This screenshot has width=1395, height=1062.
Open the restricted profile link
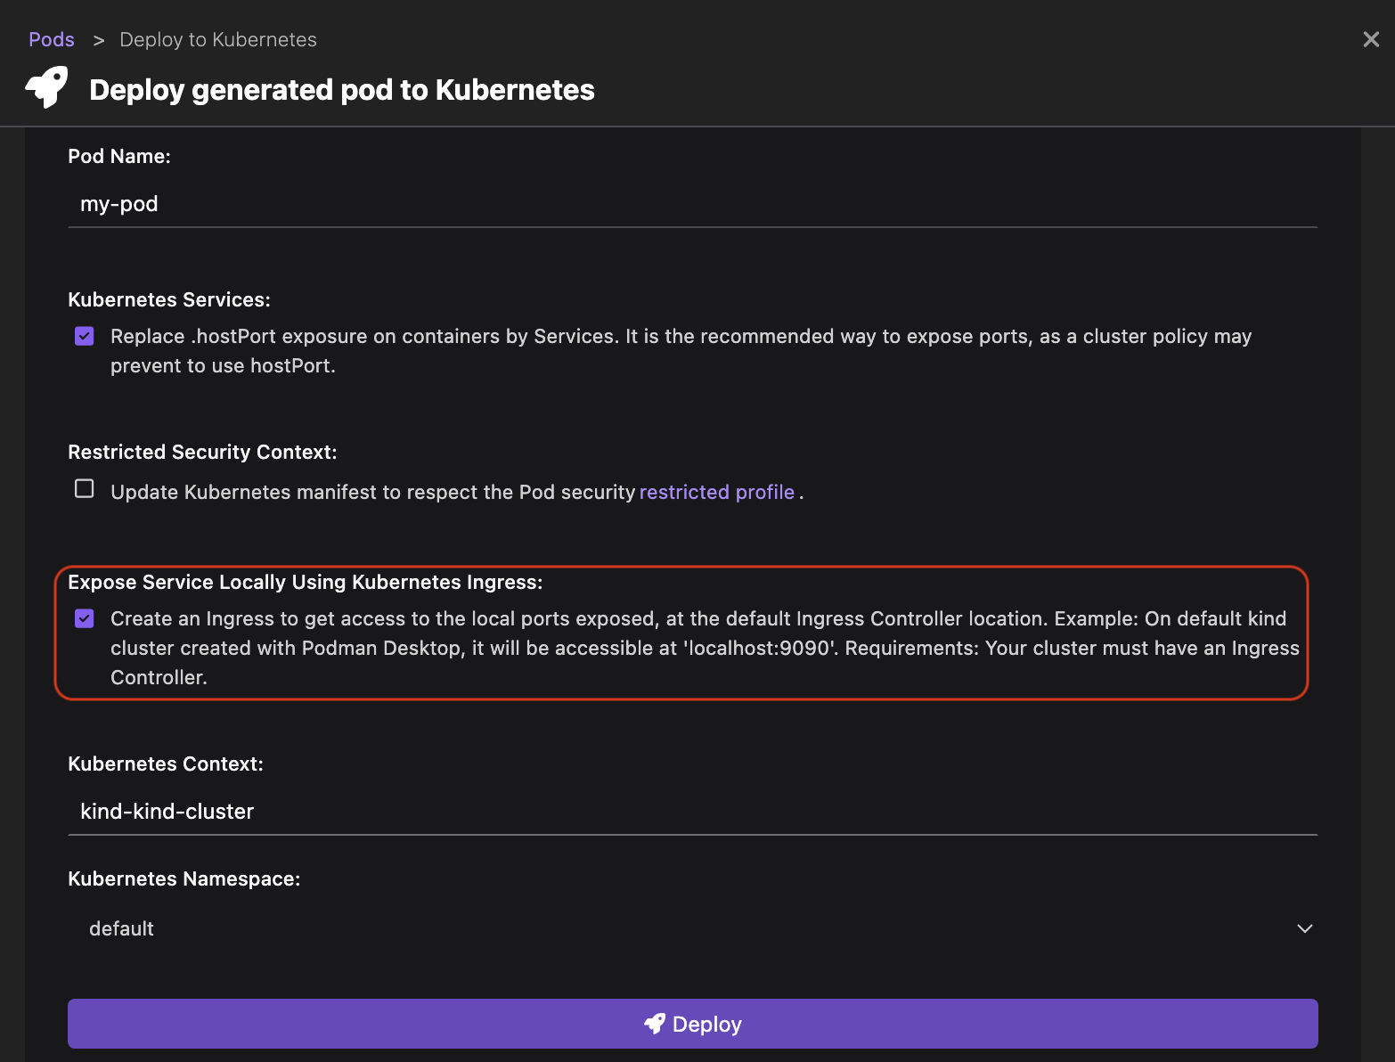tap(716, 492)
